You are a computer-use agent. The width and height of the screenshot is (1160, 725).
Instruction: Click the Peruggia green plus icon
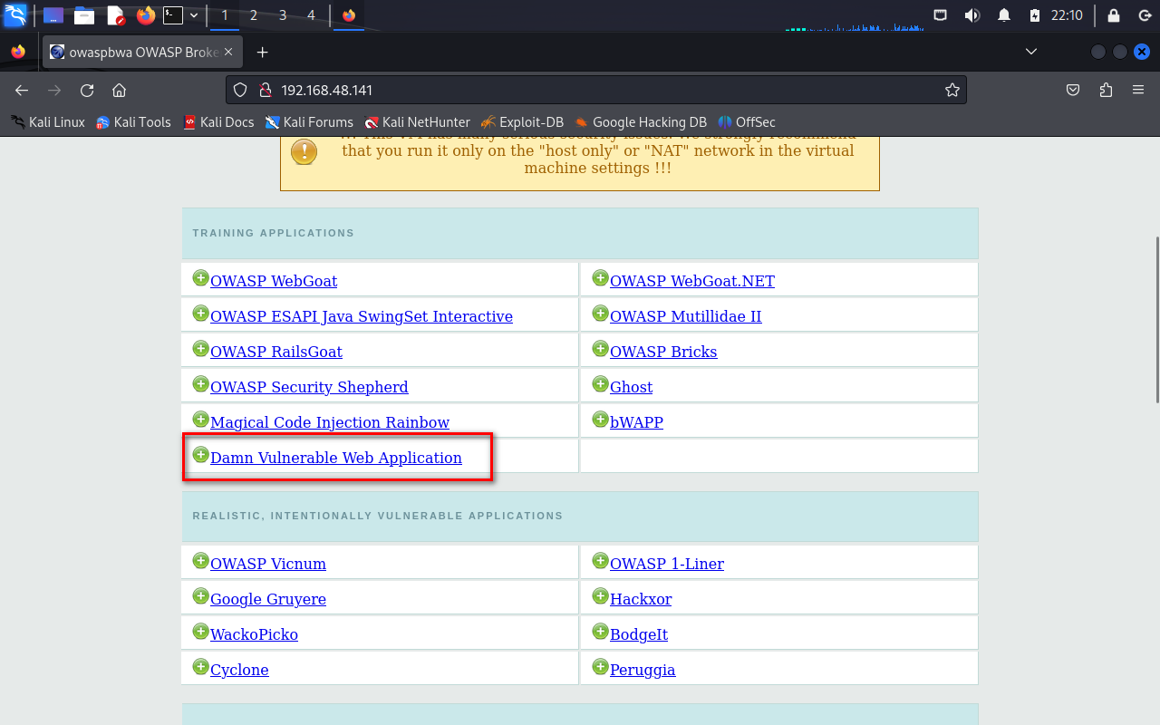[600, 667]
